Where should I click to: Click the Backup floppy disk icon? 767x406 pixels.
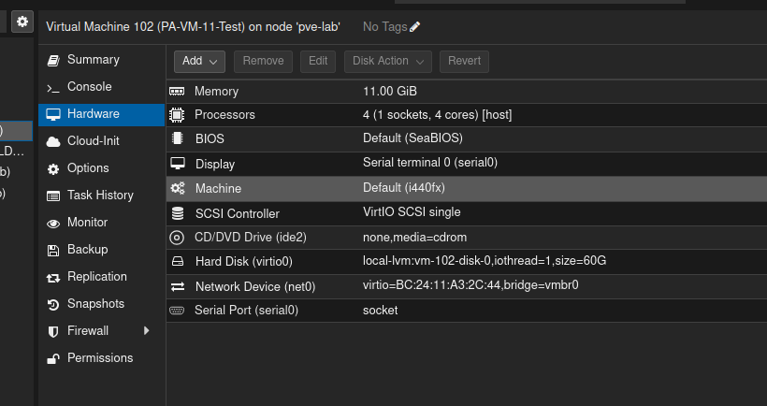pos(52,251)
